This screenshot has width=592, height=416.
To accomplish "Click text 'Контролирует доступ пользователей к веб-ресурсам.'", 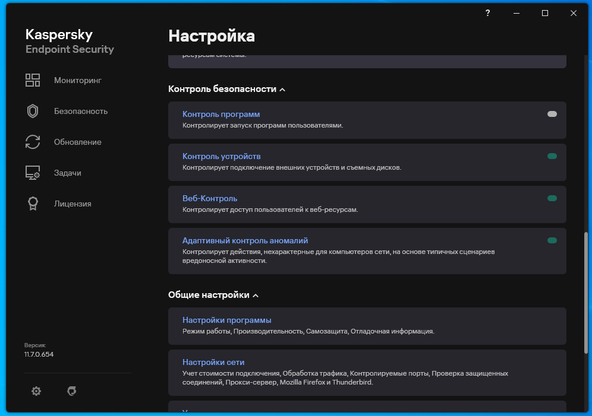I will pyautogui.click(x=270, y=210).
